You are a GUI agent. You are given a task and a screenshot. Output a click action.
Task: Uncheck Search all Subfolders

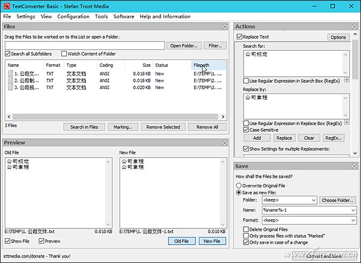point(8,54)
